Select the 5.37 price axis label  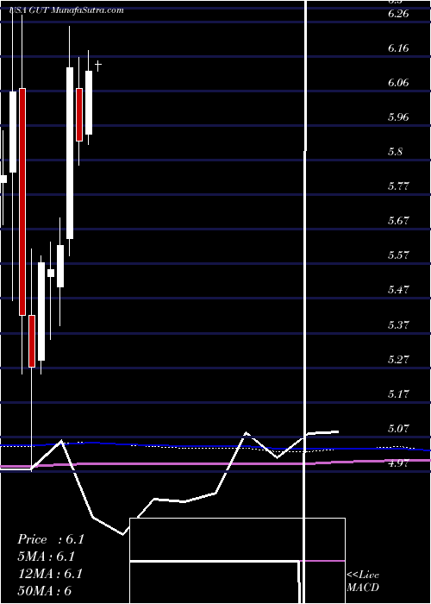pyautogui.click(x=399, y=324)
